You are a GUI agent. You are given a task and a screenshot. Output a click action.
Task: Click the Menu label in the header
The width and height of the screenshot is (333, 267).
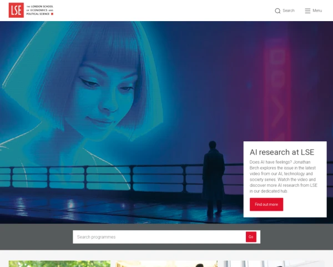click(317, 11)
